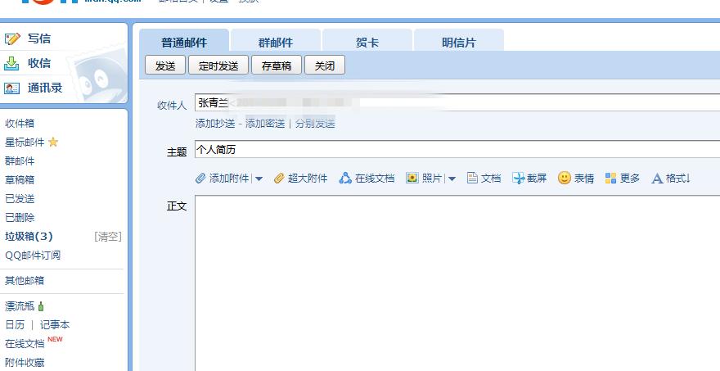Click the 超大附件 text label
This screenshot has height=371, width=720.
[x=308, y=179]
